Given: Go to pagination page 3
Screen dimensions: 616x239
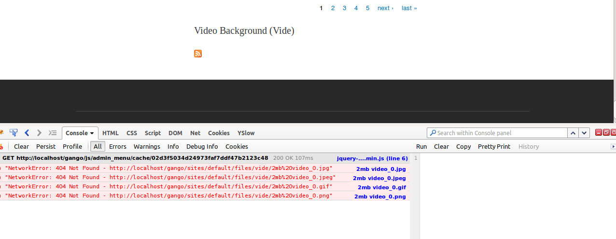Looking at the screenshot, I should coord(345,8).
